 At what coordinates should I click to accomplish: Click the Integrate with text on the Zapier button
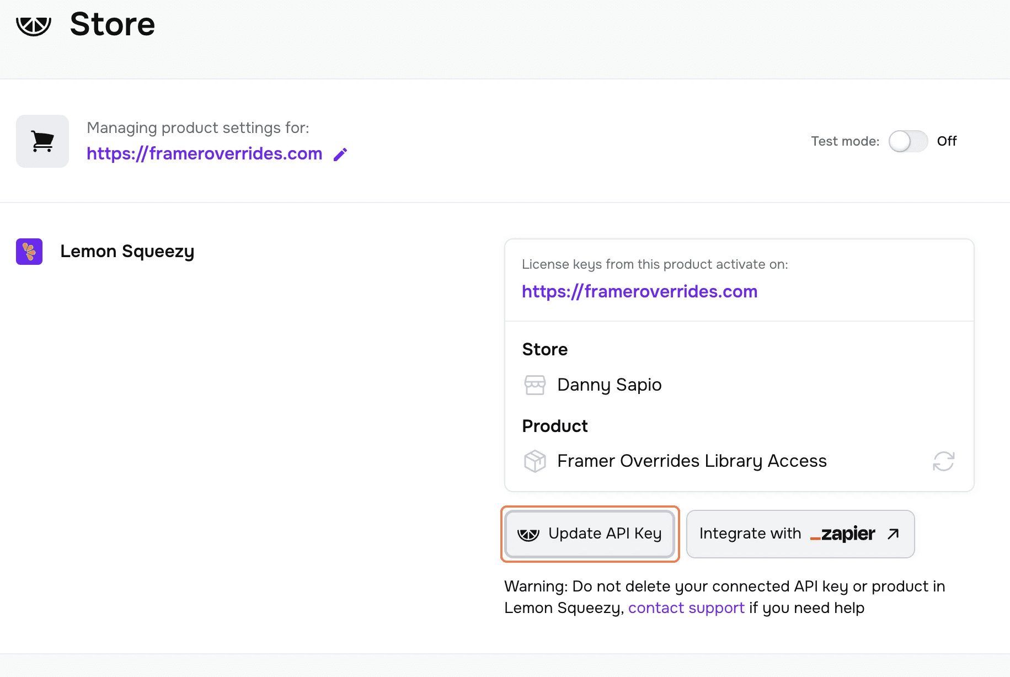(750, 534)
